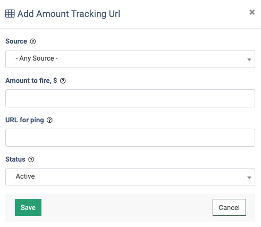Click the Amount to fire, $ label
Screen dimensions: 261x227
pos(31,81)
